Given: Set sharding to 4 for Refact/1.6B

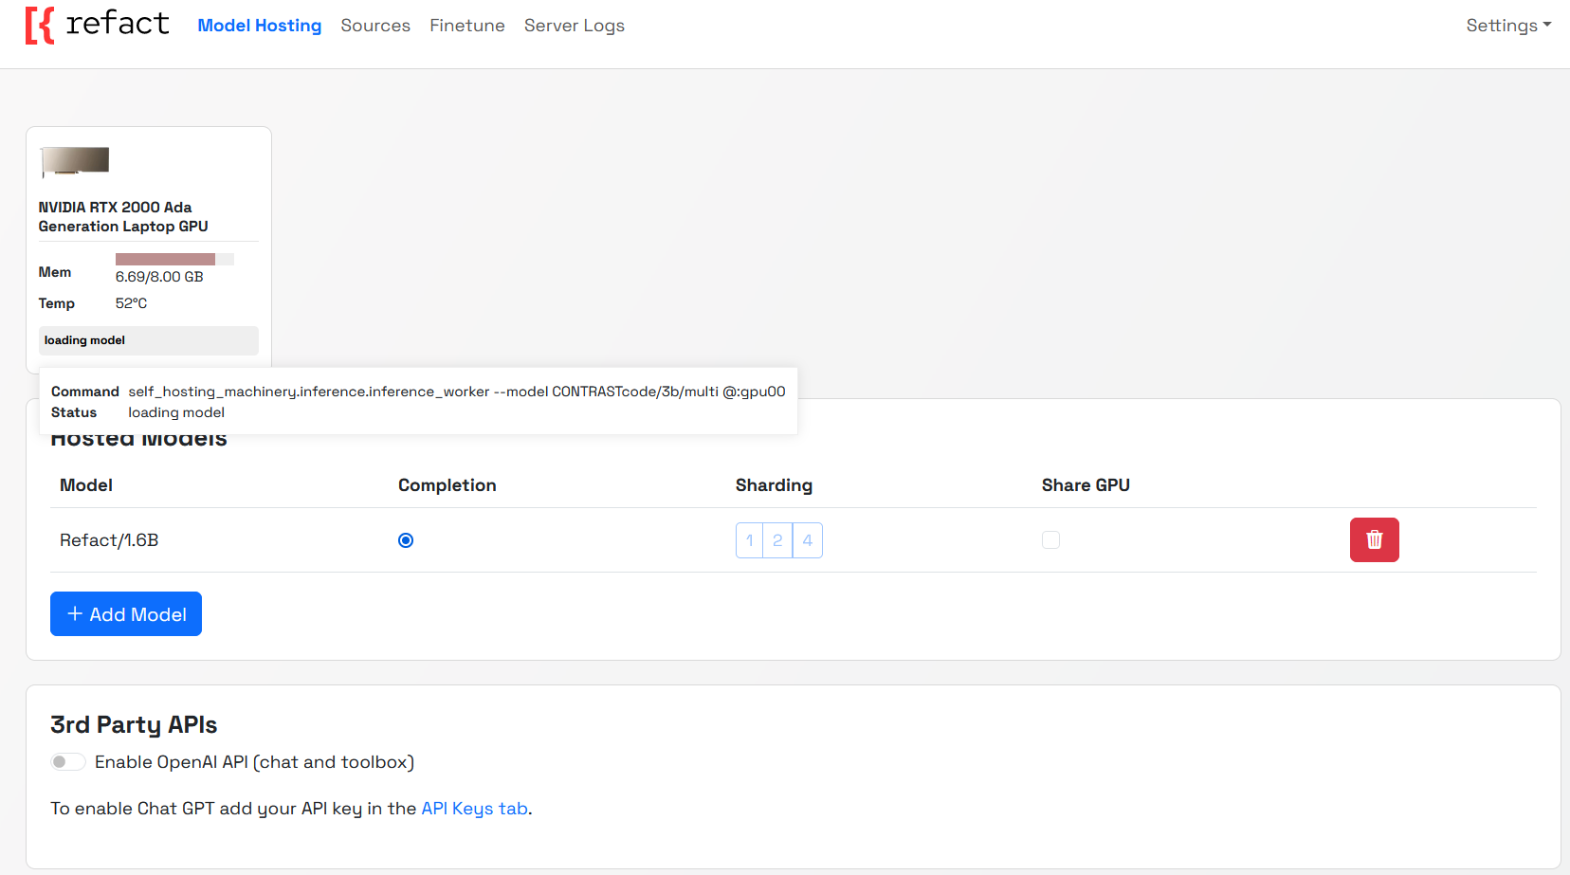Looking at the screenshot, I should 807,539.
